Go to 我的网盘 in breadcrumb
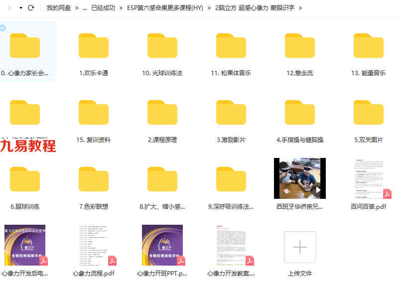404x291 pixels. click(59, 8)
